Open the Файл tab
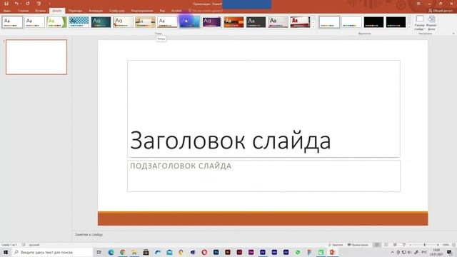 click(x=6, y=11)
